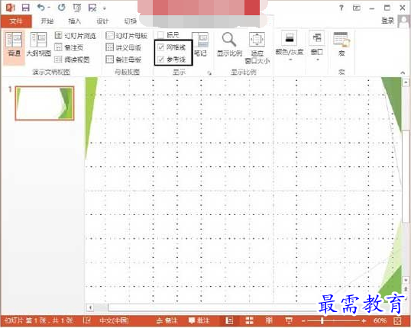The height and width of the screenshot is (328, 411).
Task: Click zoom out minus button
Action: coord(303,320)
